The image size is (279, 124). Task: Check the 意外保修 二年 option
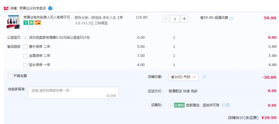[x=25, y=47]
